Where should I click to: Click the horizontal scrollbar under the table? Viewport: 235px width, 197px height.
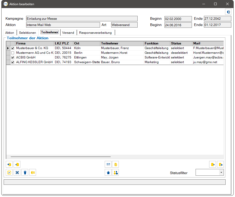coord(61,157)
